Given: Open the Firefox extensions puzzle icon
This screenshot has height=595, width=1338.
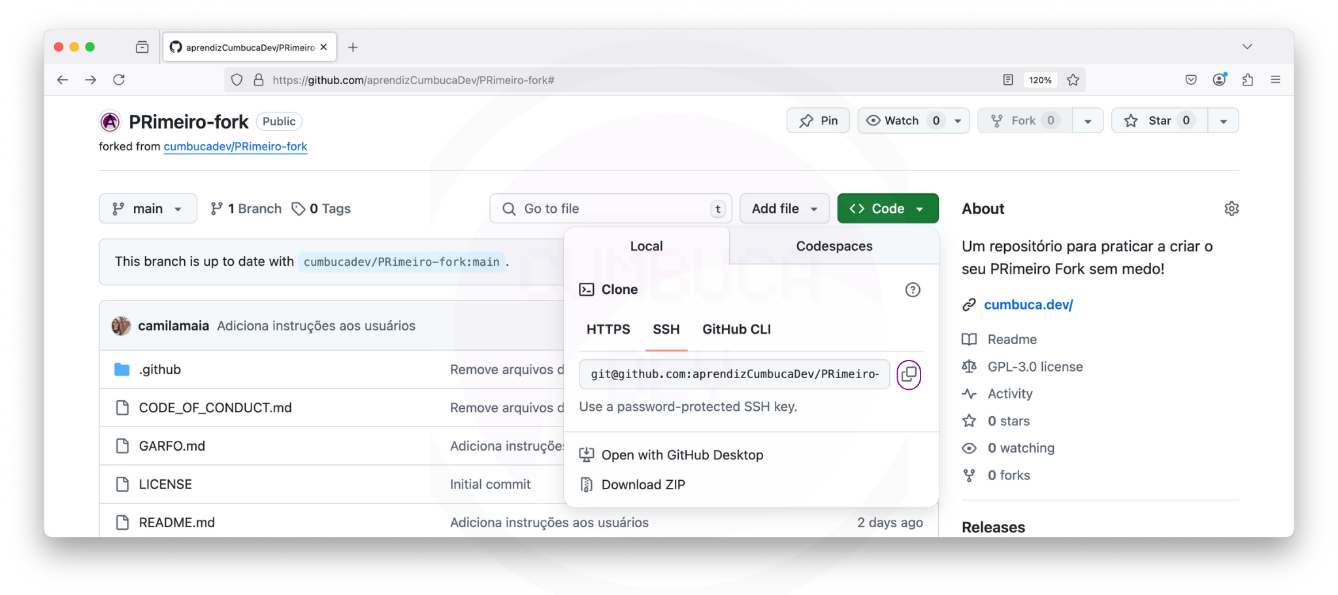Looking at the screenshot, I should click(x=1247, y=80).
